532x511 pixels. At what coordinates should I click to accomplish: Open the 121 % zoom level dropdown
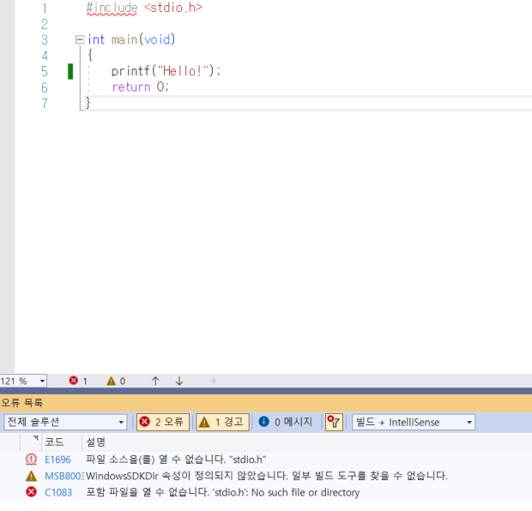(42, 381)
